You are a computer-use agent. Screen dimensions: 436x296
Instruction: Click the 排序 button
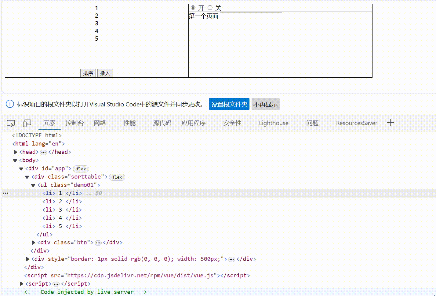[x=88, y=73]
